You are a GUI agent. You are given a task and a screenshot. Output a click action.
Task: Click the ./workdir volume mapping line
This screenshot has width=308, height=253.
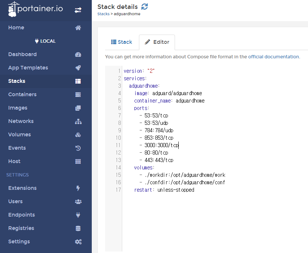(x=182, y=175)
